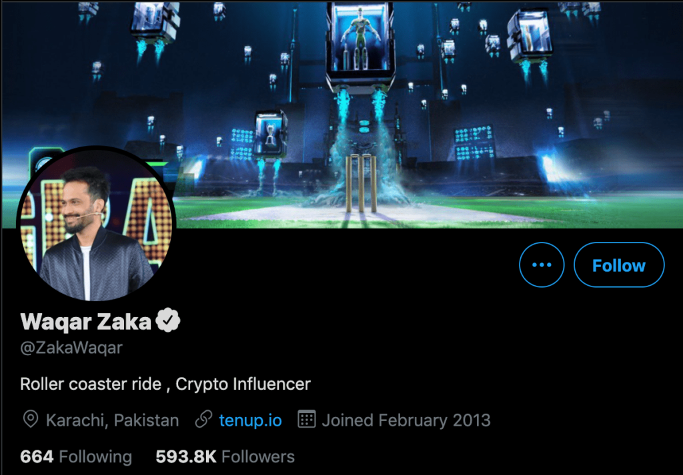This screenshot has width=683, height=475.
Task: View the 593.8K Followers list
Action: (225, 456)
